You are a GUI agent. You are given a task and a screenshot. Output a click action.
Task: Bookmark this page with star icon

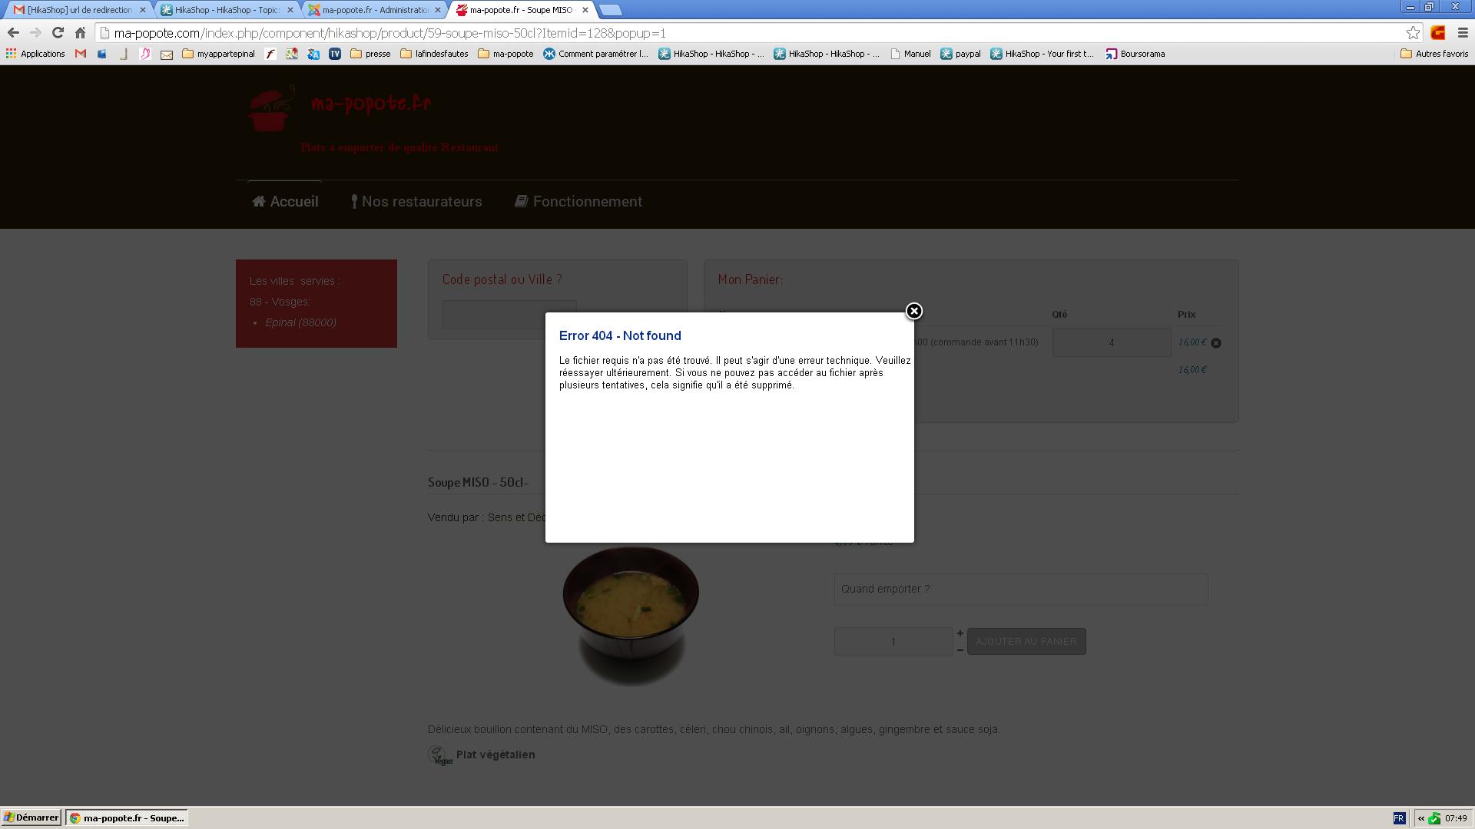click(1413, 32)
